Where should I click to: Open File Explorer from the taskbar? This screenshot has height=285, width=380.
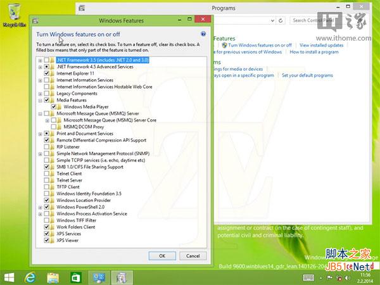[x=53, y=278]
